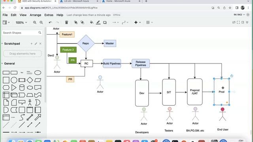The width and height of the screenshot is (253, 142).
Task: Open the 100% zoom level dropdown
Action: pyautogui.click(x=21, y=22)
